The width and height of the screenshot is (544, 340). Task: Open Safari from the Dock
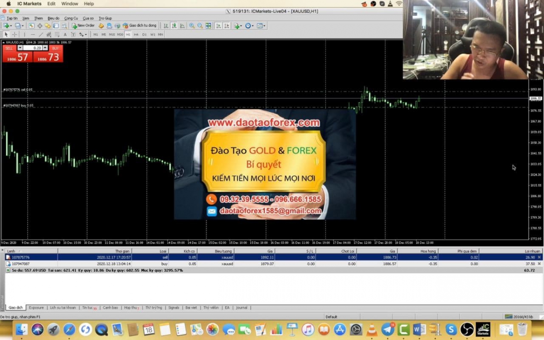click(x=69, y=329)
